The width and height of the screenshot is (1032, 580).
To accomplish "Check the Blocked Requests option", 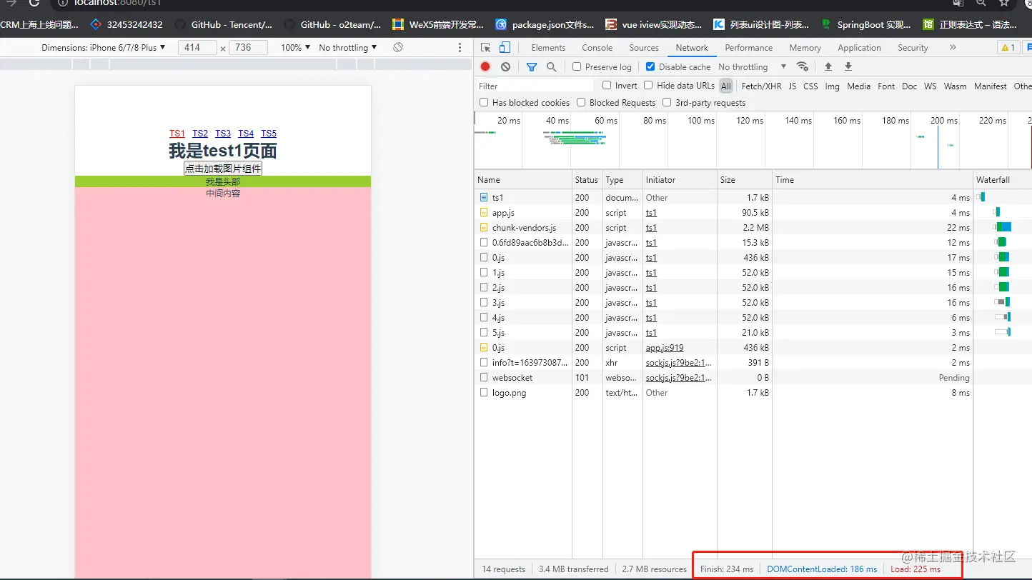I will coord(581,102).
